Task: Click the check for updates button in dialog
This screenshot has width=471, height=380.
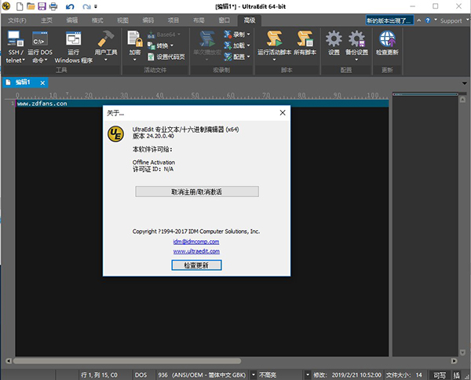Action: 196,265
